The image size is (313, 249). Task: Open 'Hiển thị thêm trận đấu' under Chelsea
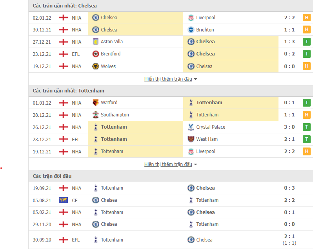tap(168, 79)
